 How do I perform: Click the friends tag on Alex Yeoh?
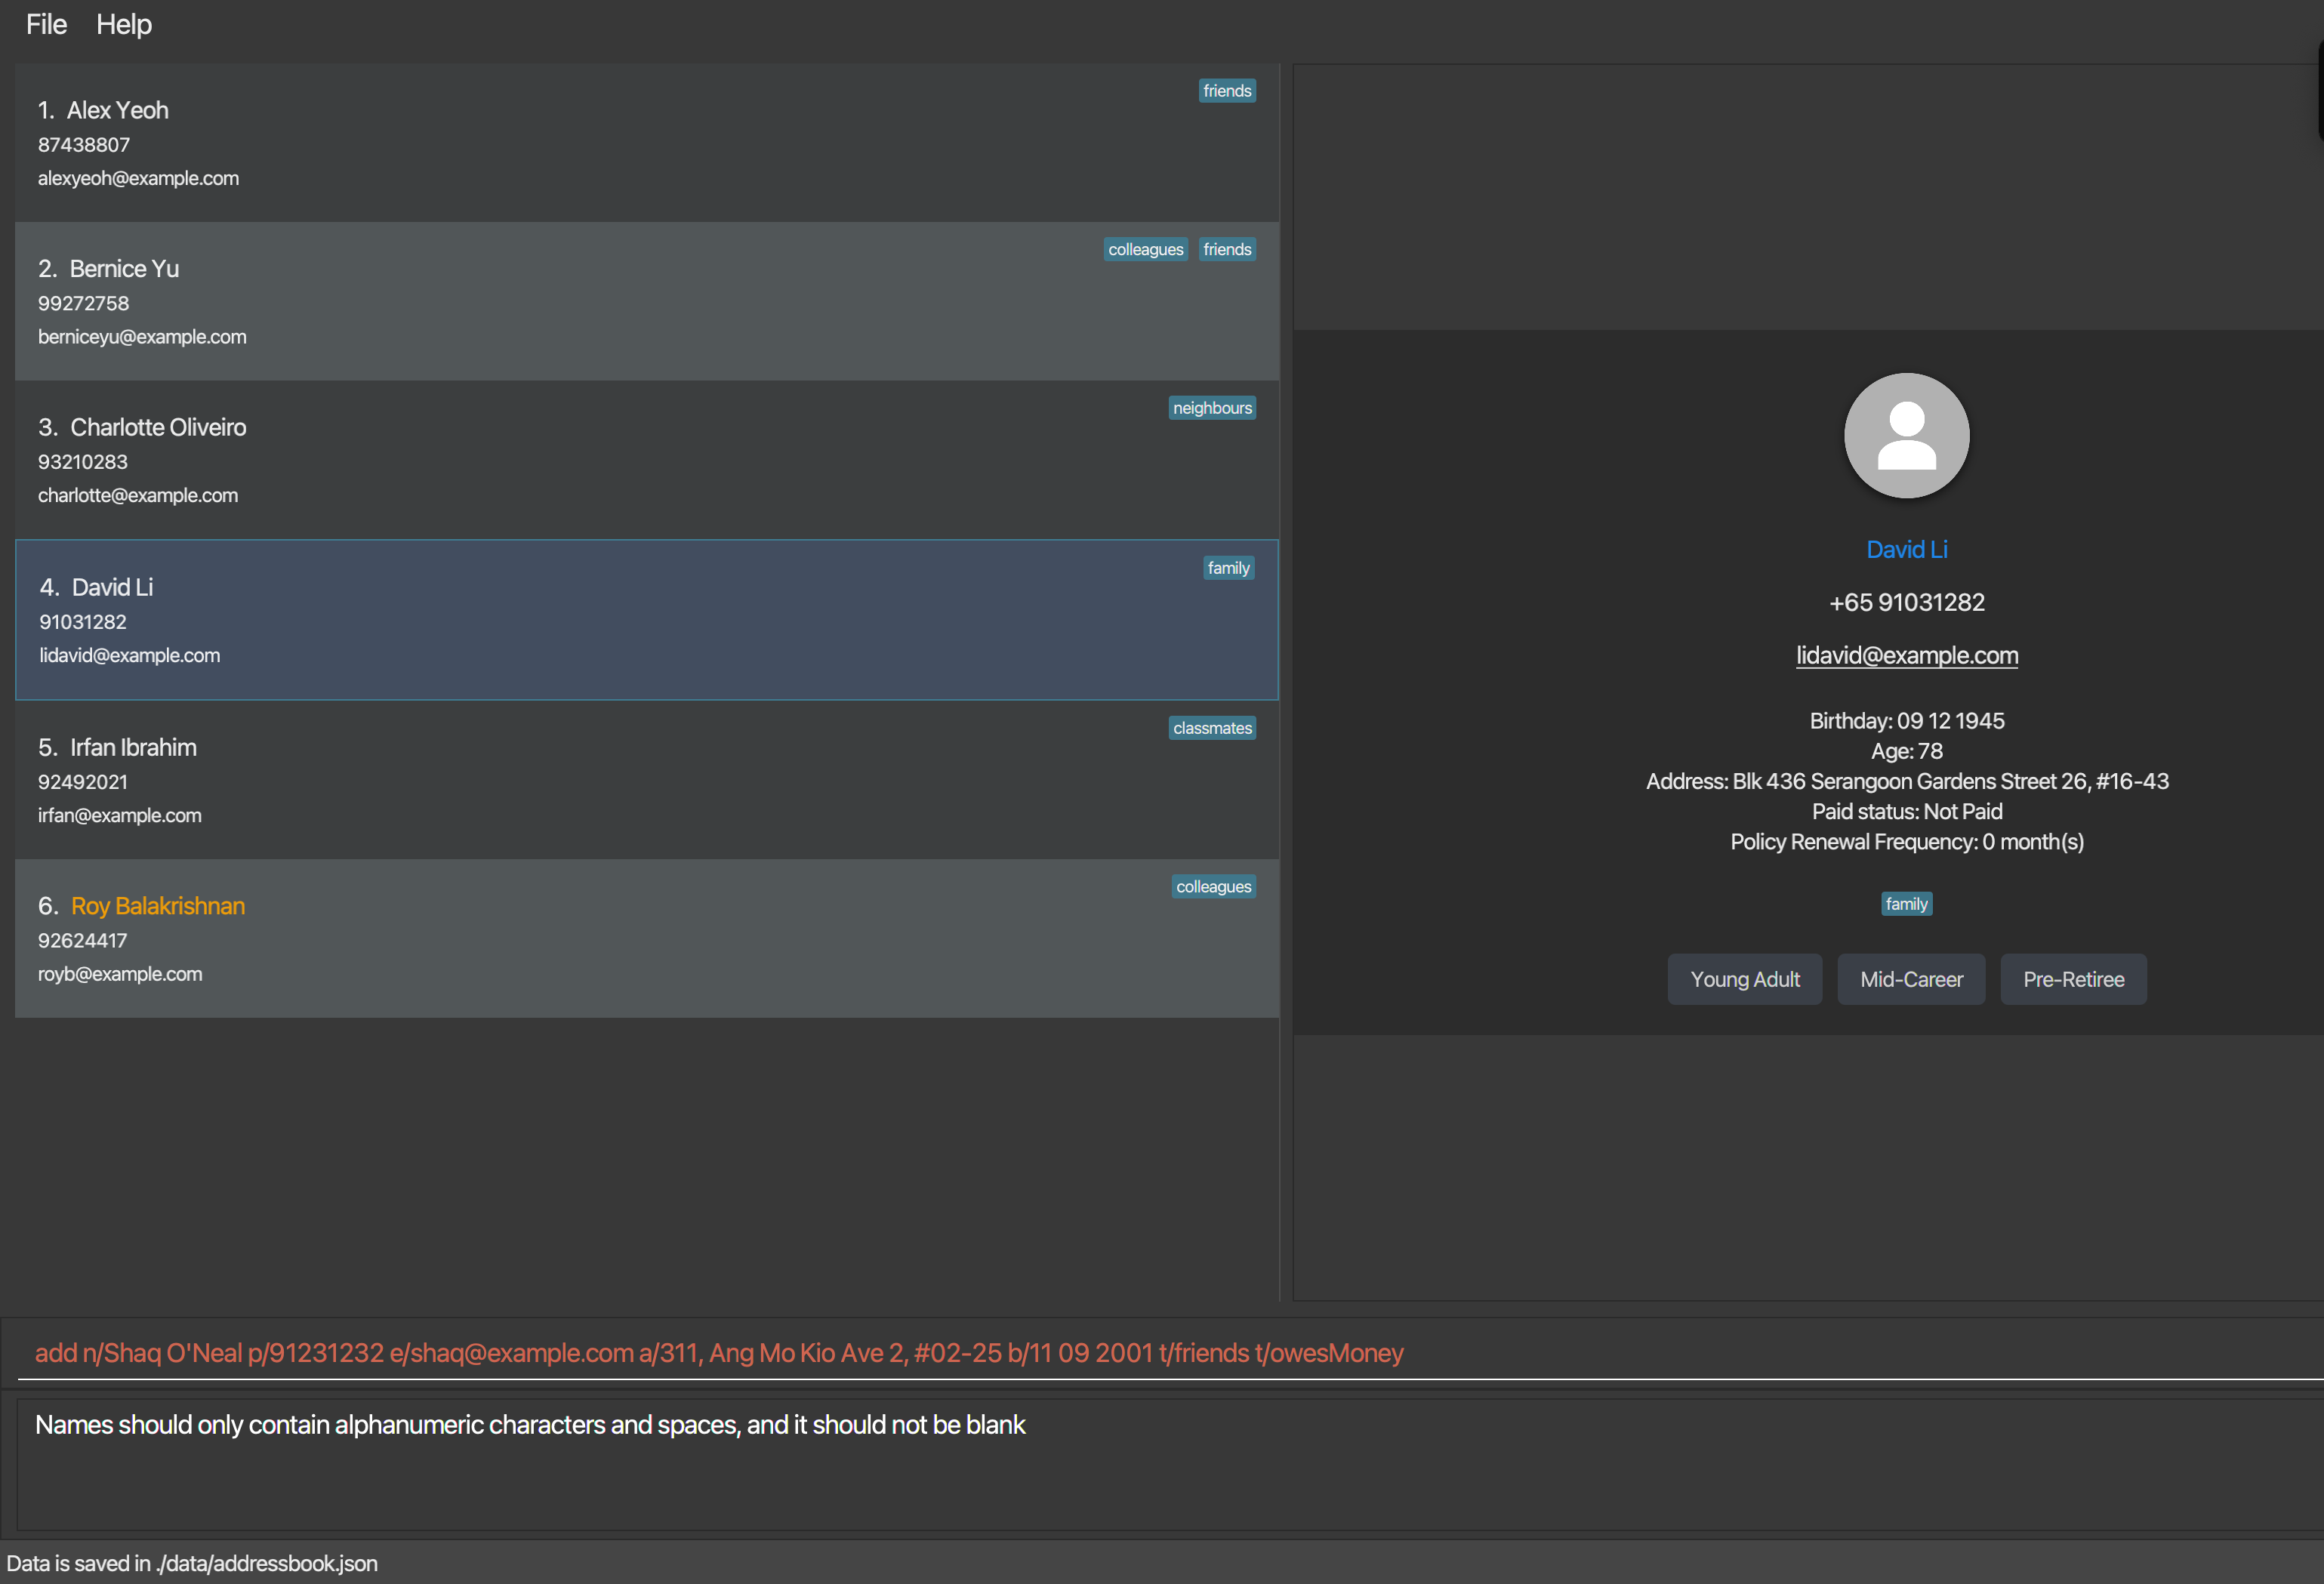(x=1226, y=91)
